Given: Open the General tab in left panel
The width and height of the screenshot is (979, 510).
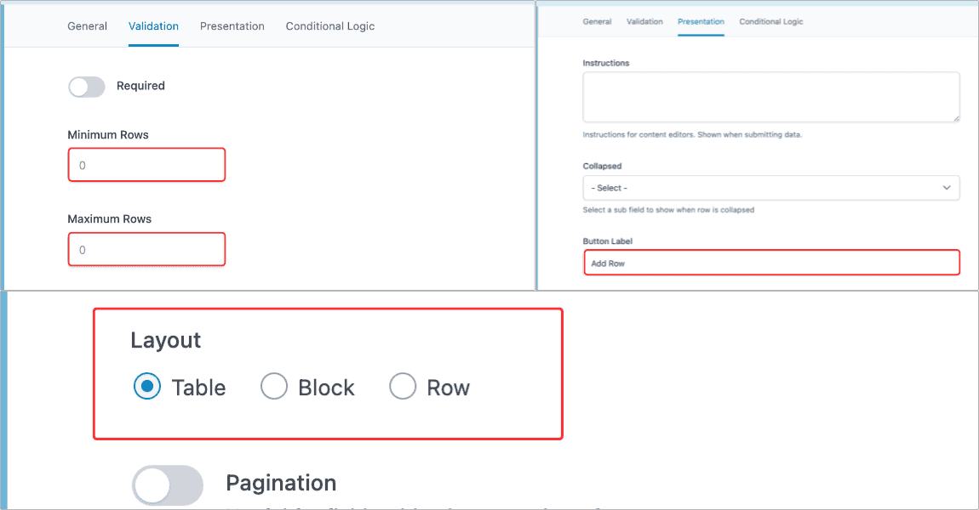Looking at the screenshot, I should [88, 26].
